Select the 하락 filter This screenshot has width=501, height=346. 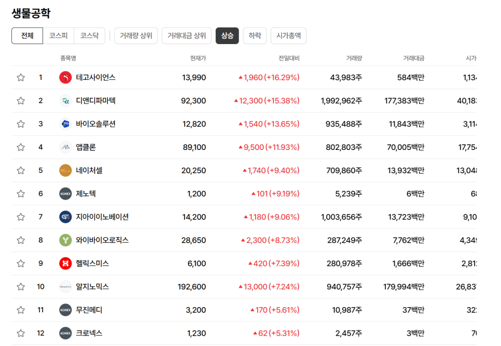(255, 35)
